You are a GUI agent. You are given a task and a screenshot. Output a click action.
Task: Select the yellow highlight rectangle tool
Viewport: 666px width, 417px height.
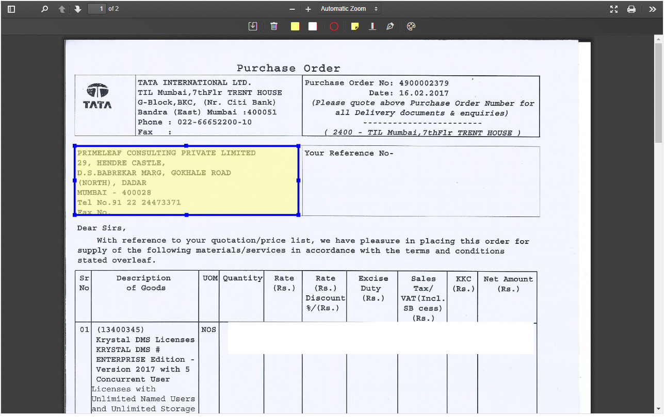tap(295, 26)
